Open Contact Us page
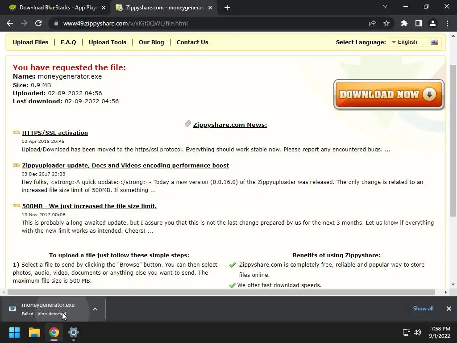Image resolution: width=457 pixels, height=343 pixels. coord(192,42)
